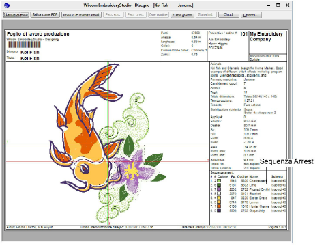Click the Frosted Orchid purple swatch
326x246 pixels.
(x=219, y=189)
